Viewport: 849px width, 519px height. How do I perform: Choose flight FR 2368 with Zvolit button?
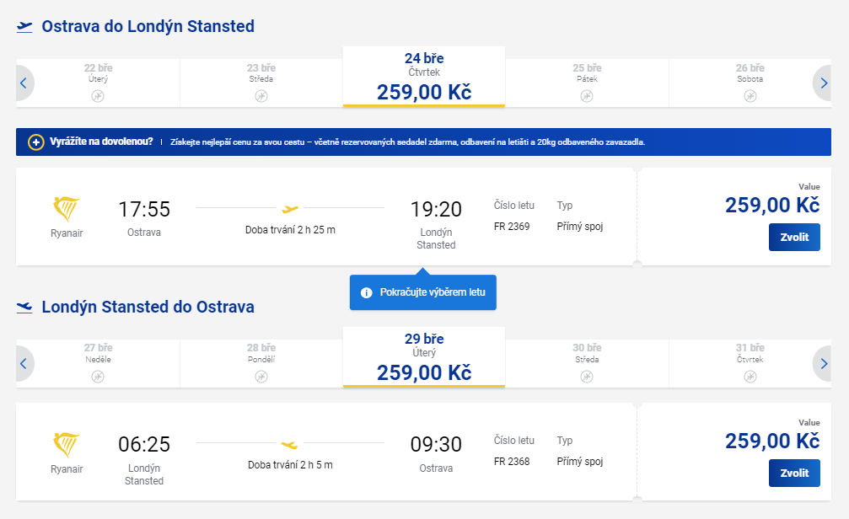tap(794, 473)
